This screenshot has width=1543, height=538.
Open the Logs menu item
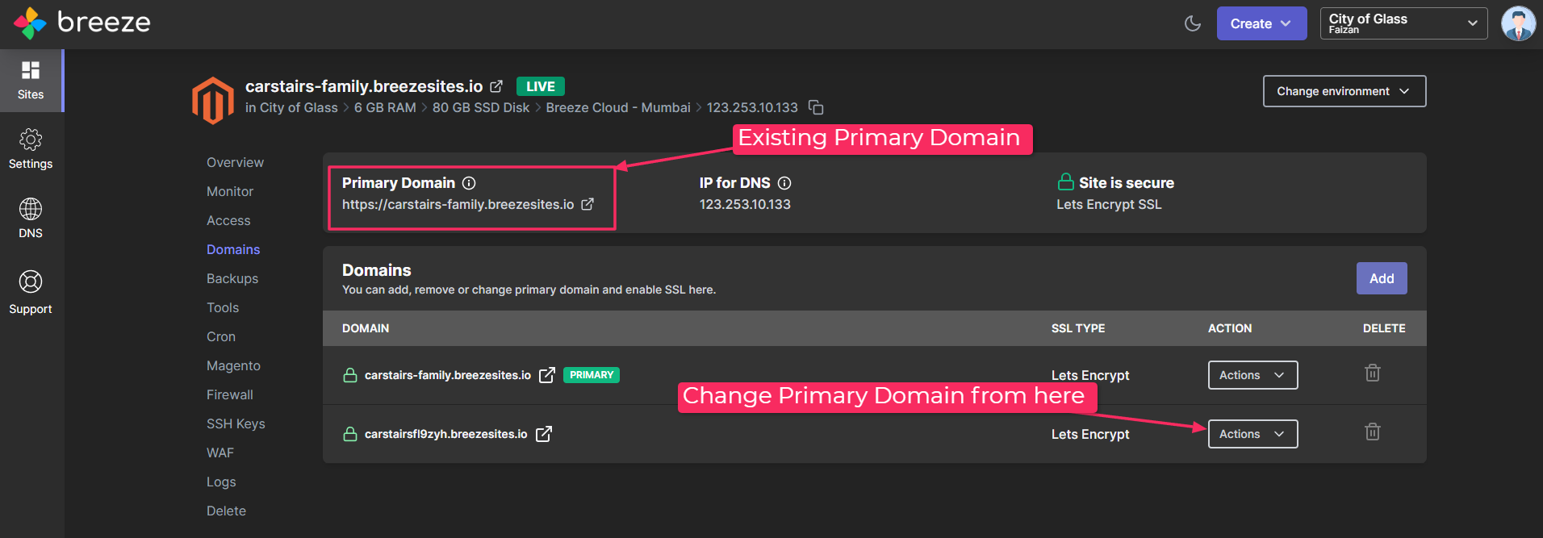point(221,482)
